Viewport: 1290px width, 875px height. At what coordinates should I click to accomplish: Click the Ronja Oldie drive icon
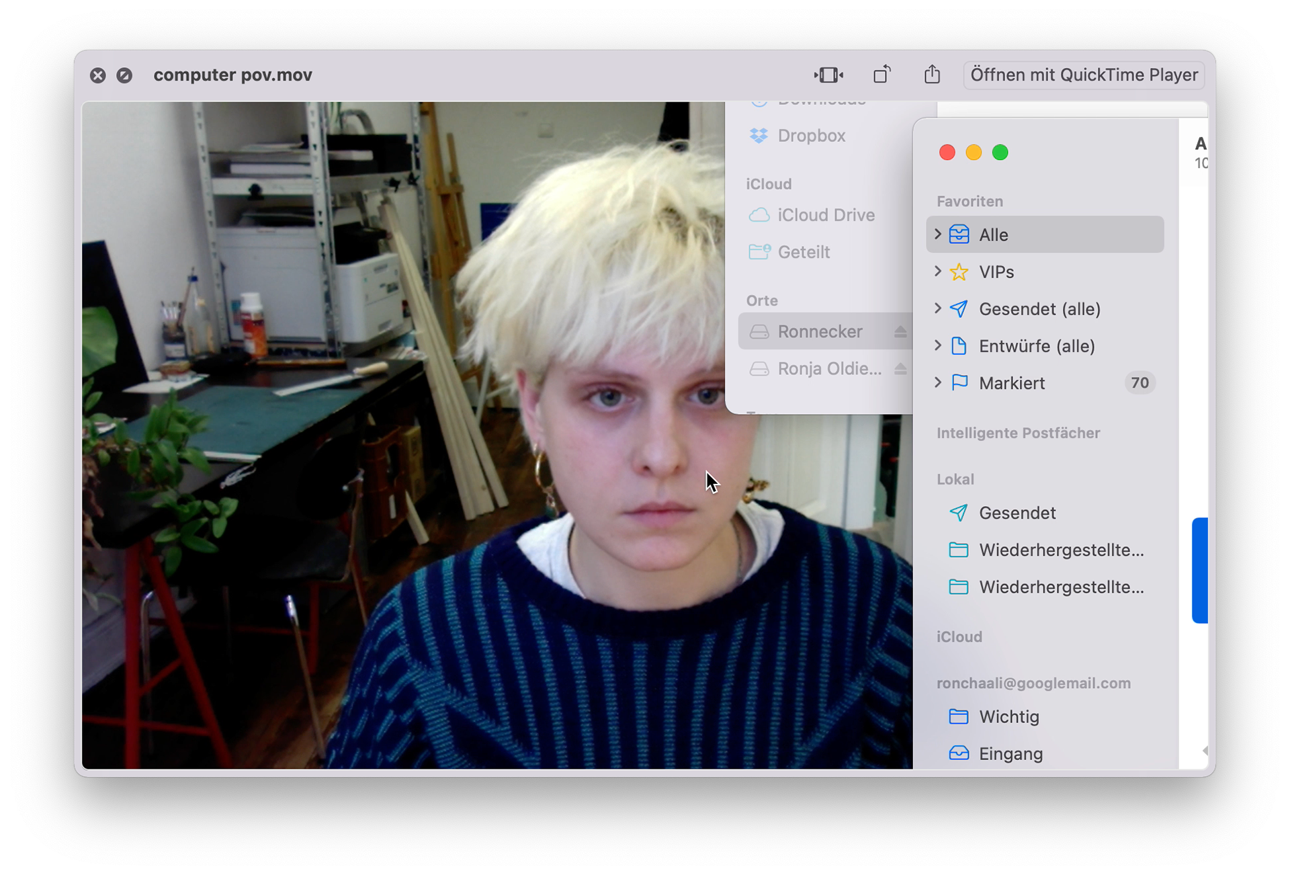[759, 369]
